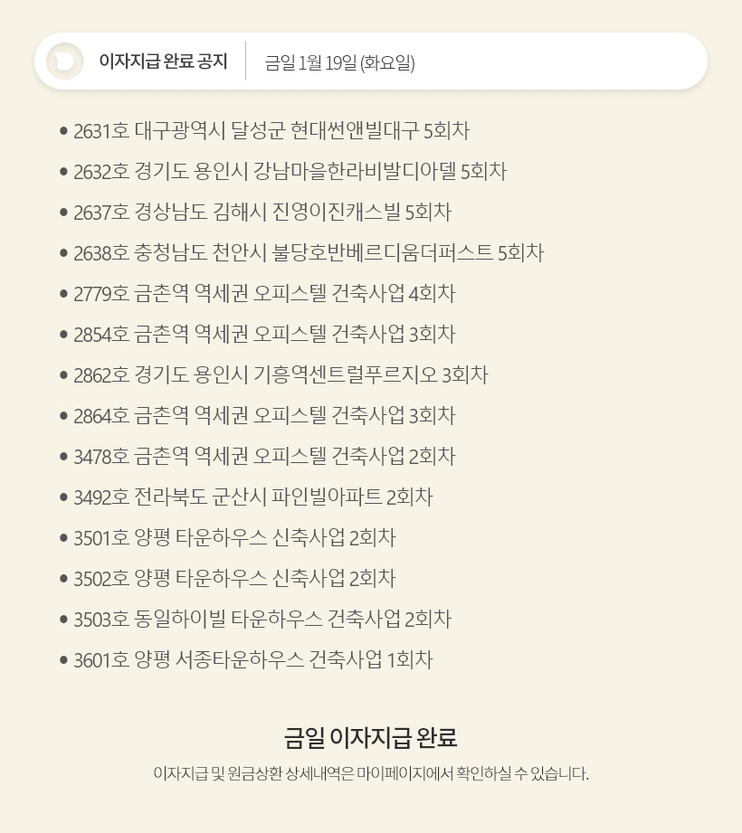Screen dimensions: 742x833
Task: Click the 3601호 양평 서종타운하우스 entry
Action: coord(253,660)
